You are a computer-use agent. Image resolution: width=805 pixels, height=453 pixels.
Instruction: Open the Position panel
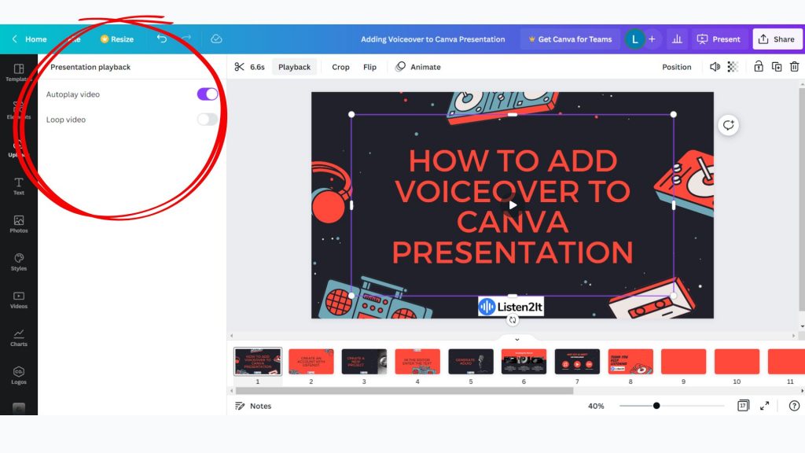(676, 67)
